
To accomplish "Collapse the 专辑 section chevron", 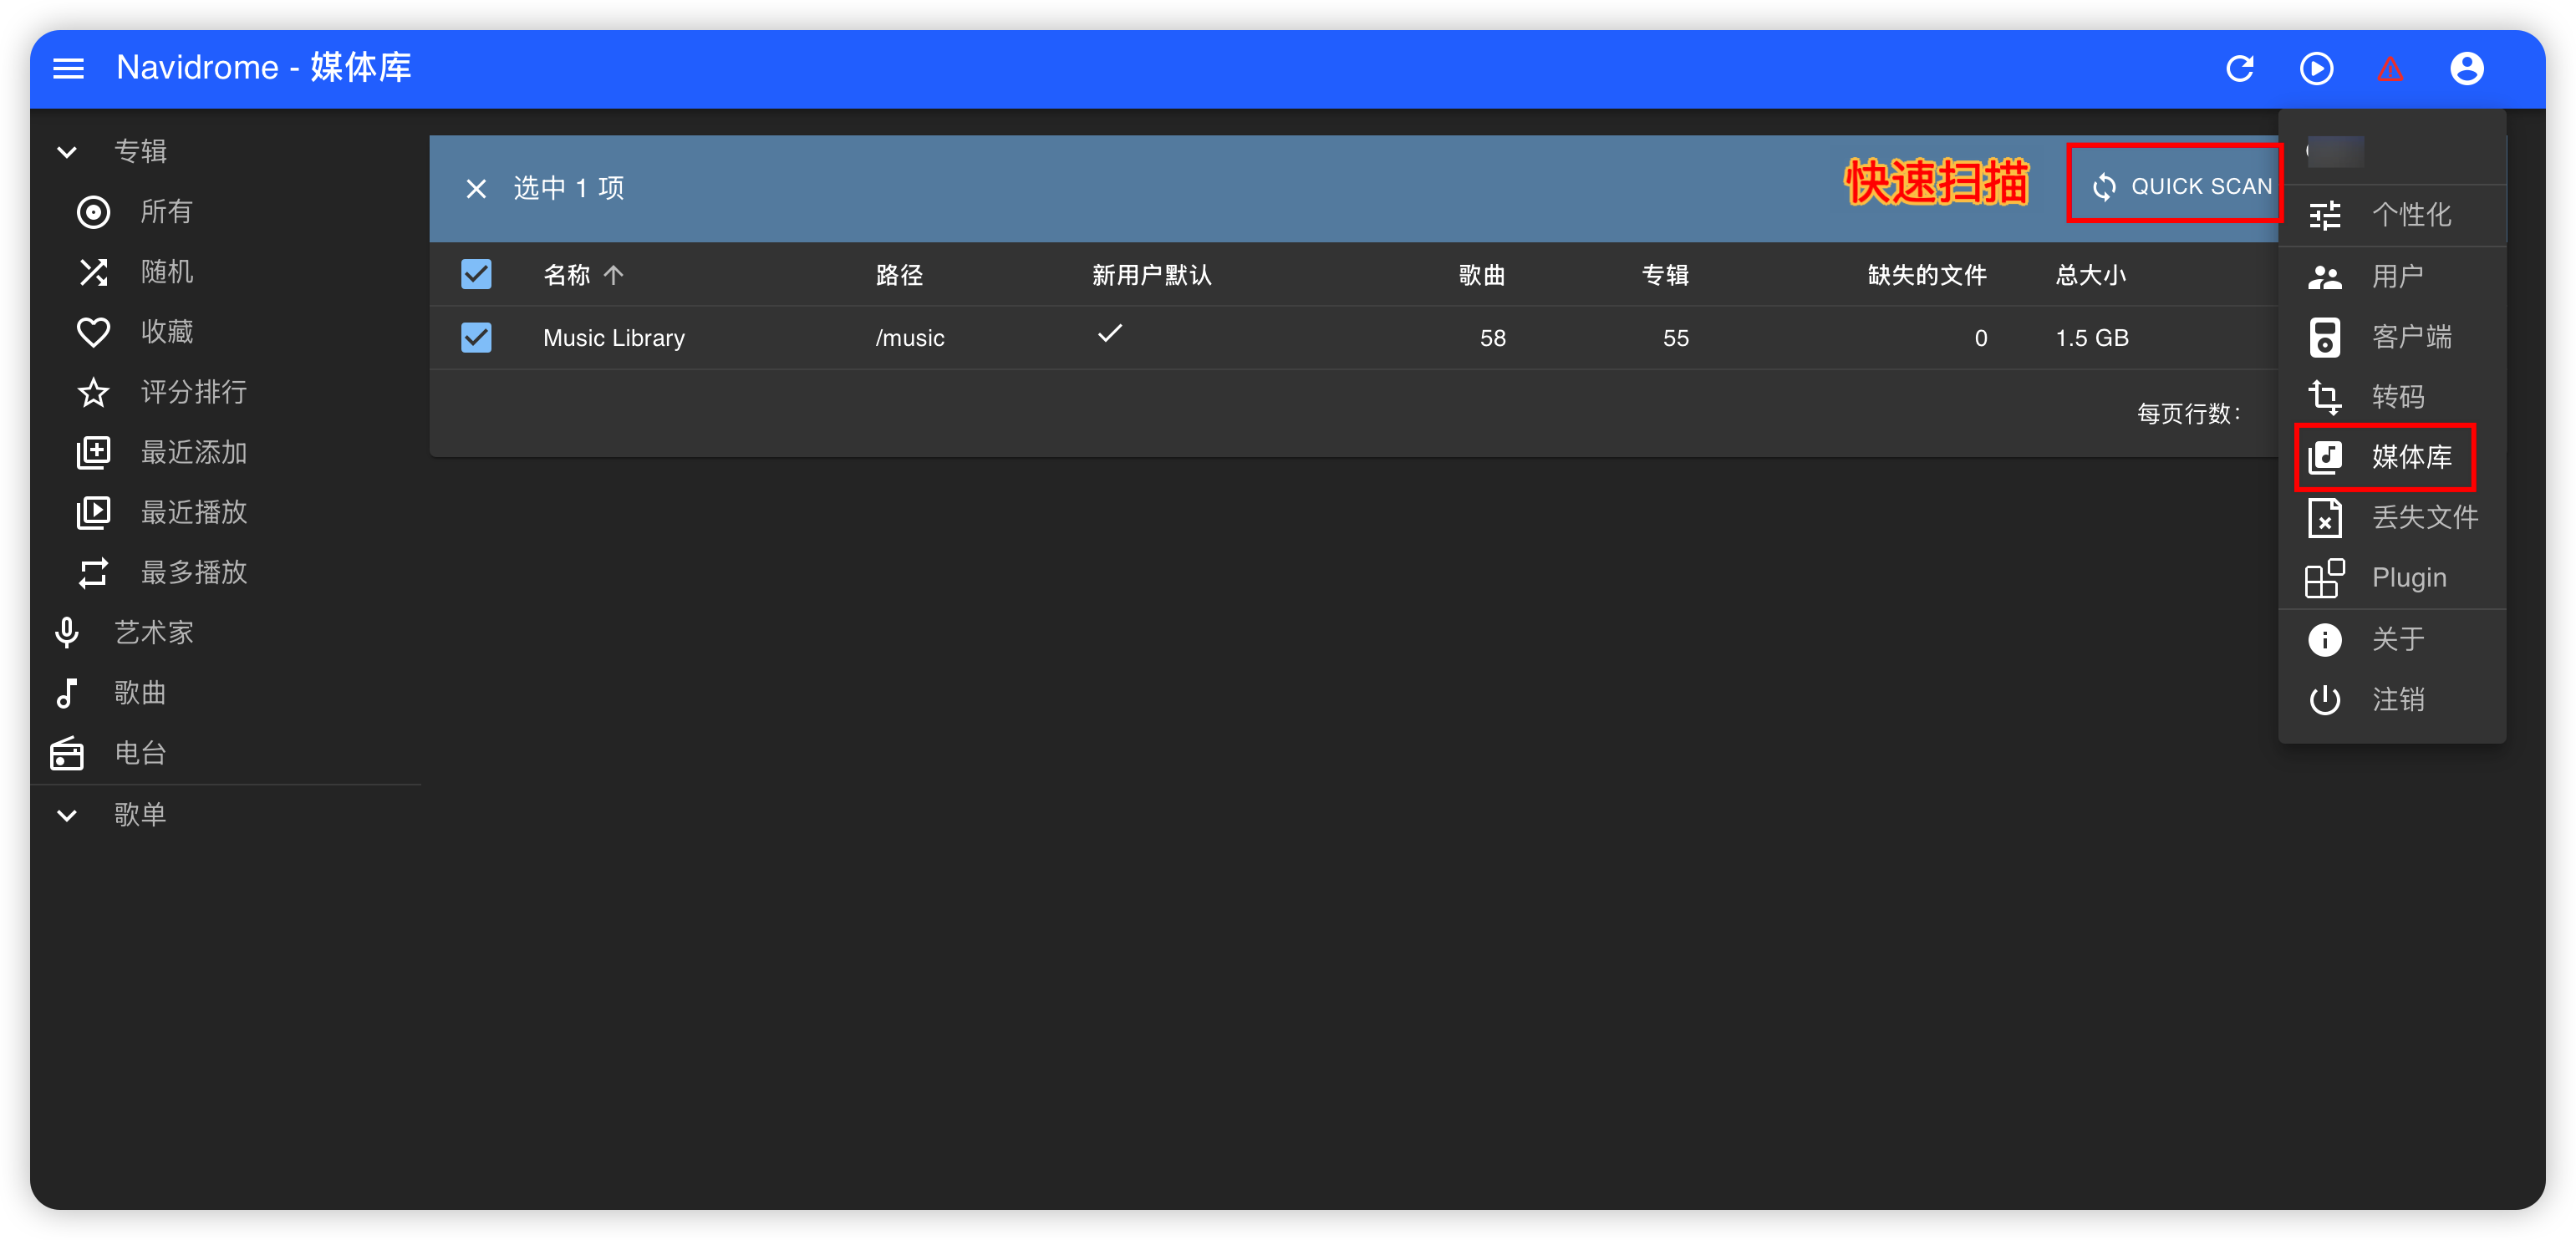I will click(67, 152).
